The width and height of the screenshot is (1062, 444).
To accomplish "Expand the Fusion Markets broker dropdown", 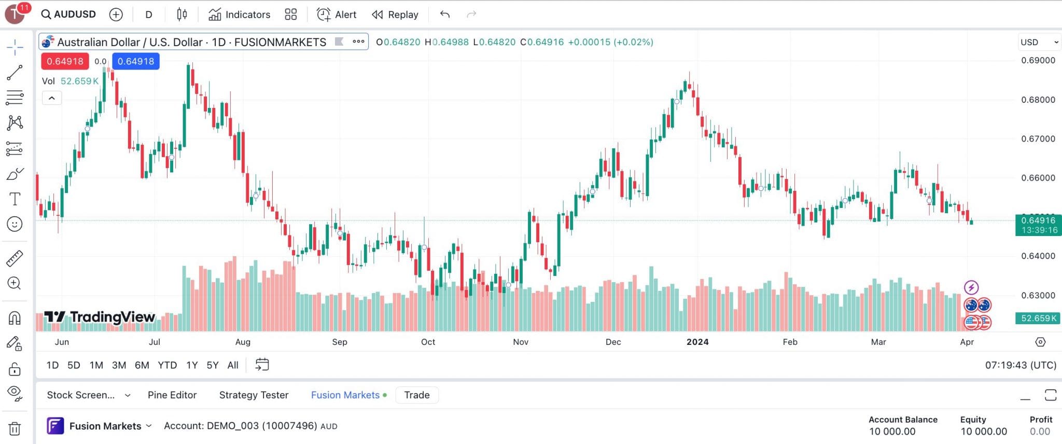I will (x=149, y=426).
